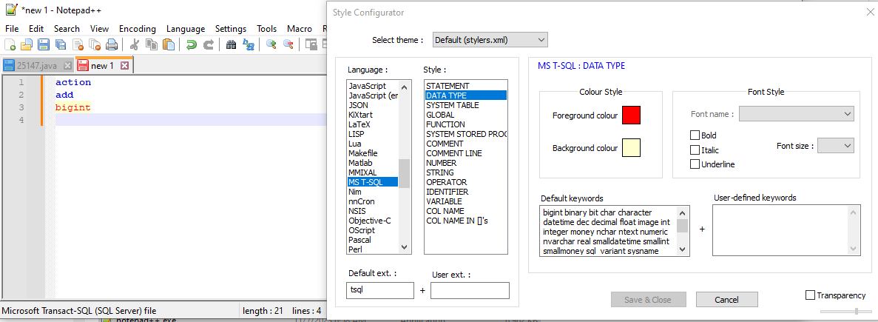Open the Select theme dropdown
Viewport: 878px width, 322px height.
pos(490,40)
